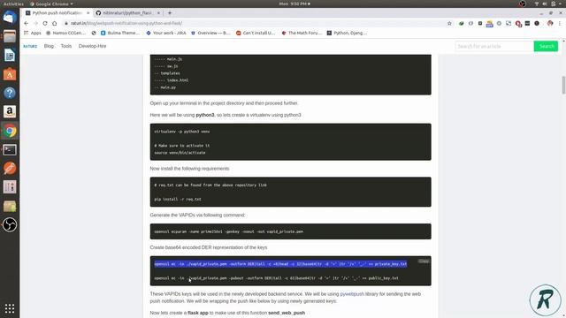Open the Blog menu item
Viewport: 566px width, 318px height.
tap(49, 46)
